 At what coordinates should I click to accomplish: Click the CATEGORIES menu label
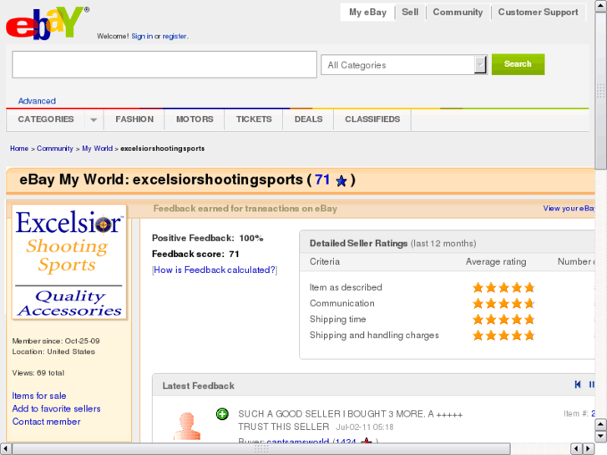tap(46, 119)
